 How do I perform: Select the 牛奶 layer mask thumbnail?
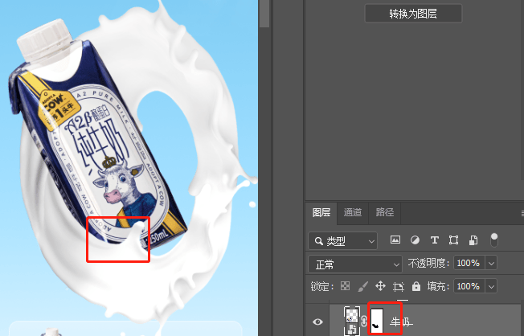point(377,321)
